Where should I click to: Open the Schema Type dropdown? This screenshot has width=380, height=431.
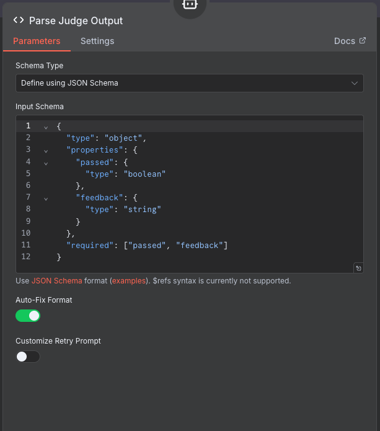(190, 83)
